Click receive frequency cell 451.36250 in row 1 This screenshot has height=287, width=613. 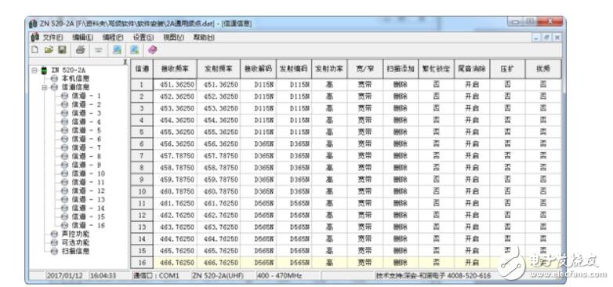tap(175, 85)
